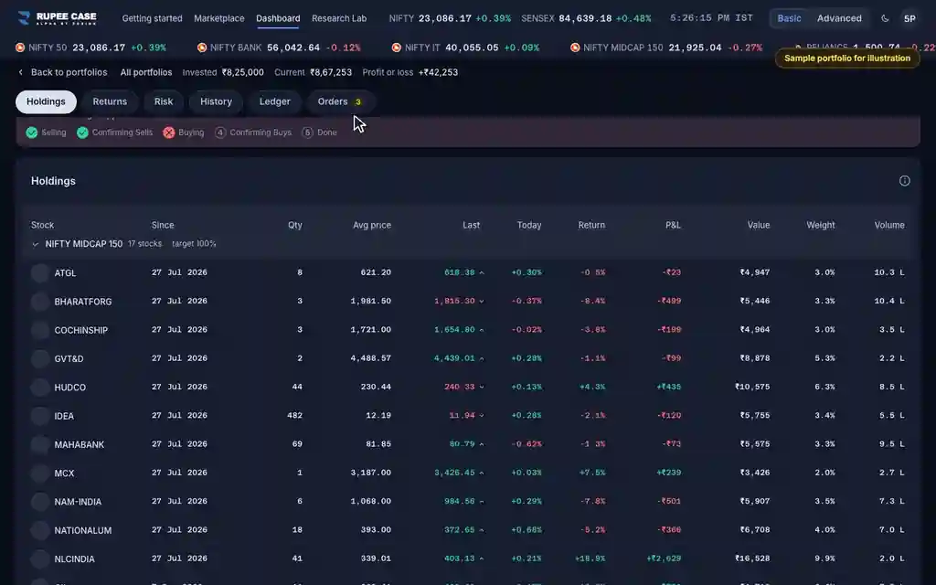The height and width of the screenshot is (585, 936).
Task: Click the MCX stock logo
Action: click(x=40, y=473)
